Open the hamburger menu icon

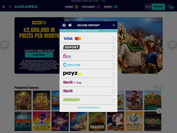[4, 7]
